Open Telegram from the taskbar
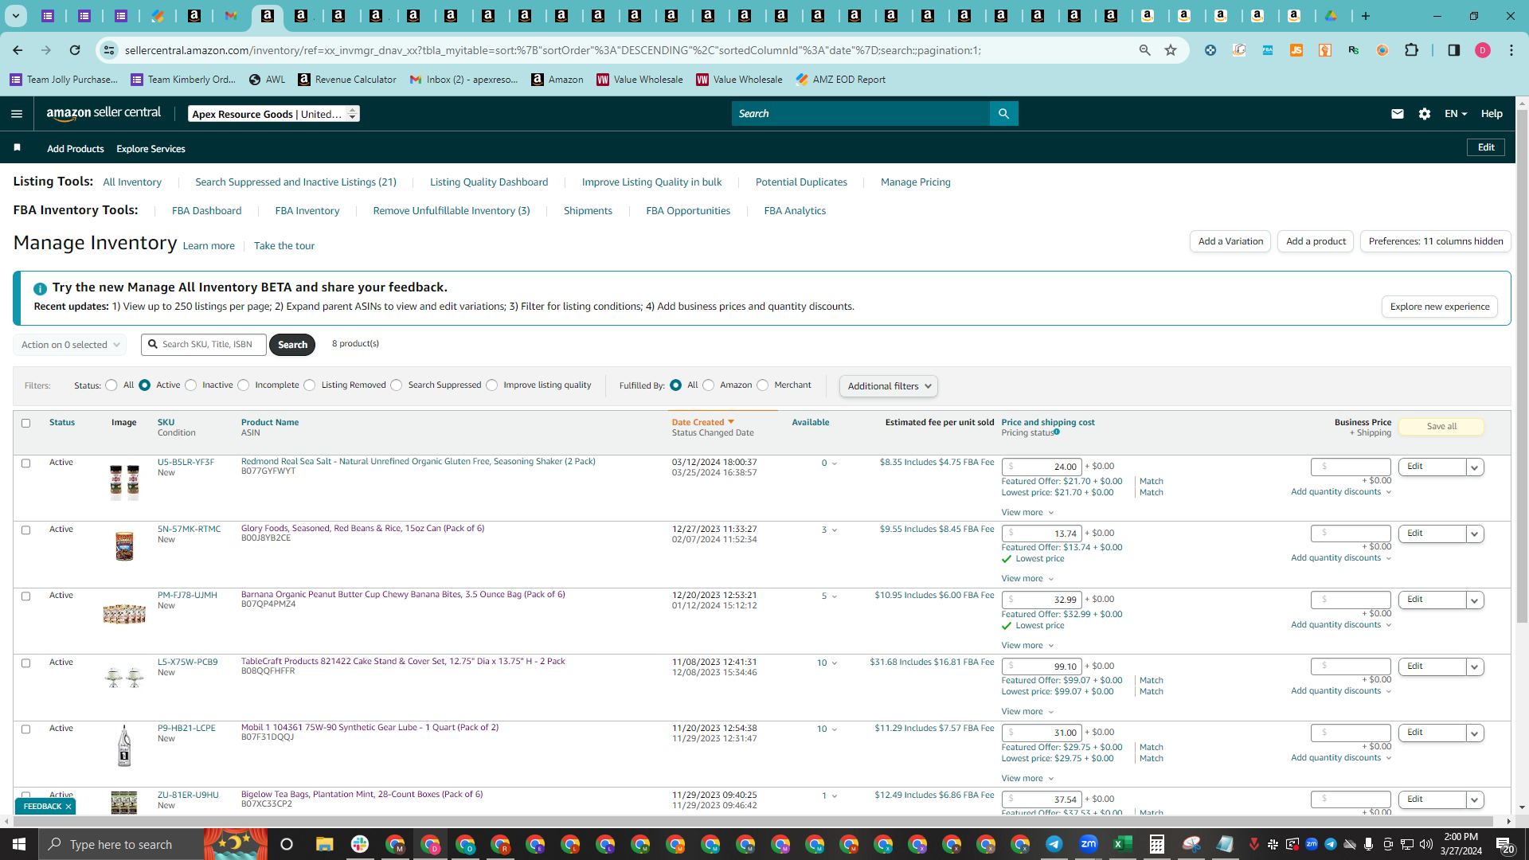The image size is (1529, 860). [x=1054, y=844]
